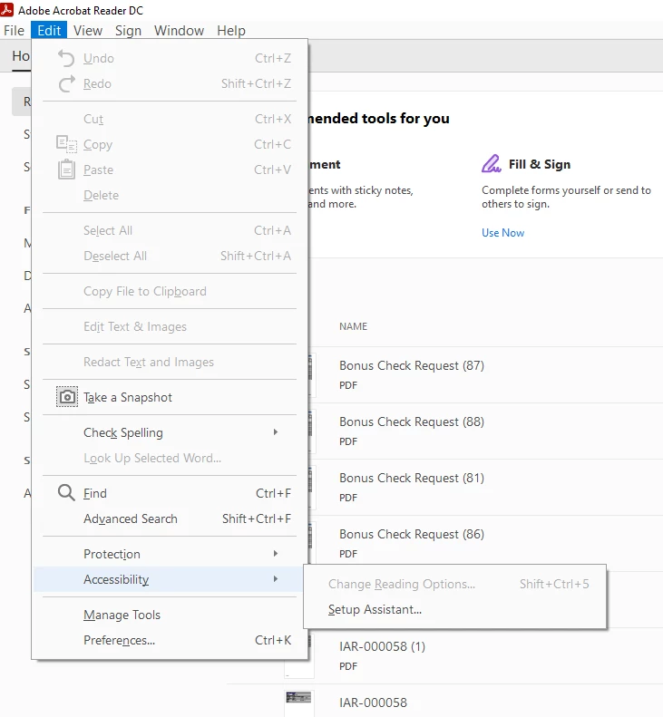Select Cut in the Edit menu
The height and width of the screenshot is (717, 663).
pos(170,119)
